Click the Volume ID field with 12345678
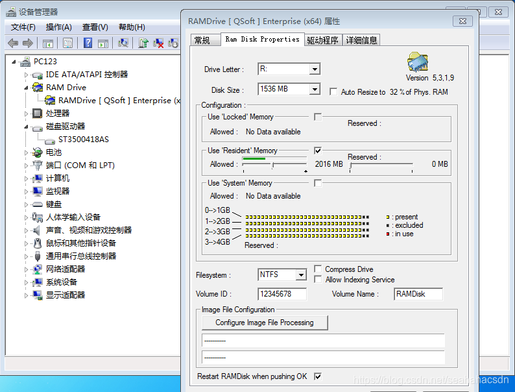515x392 pixels. click(x=282, y=294)
